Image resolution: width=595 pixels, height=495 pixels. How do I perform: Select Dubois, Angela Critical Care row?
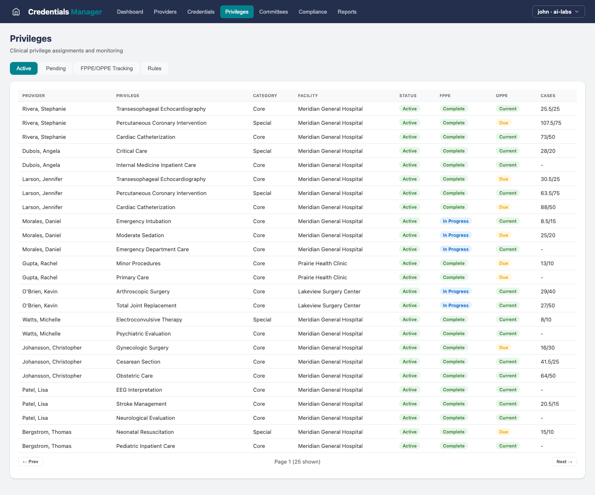click(x=131, y=151)
